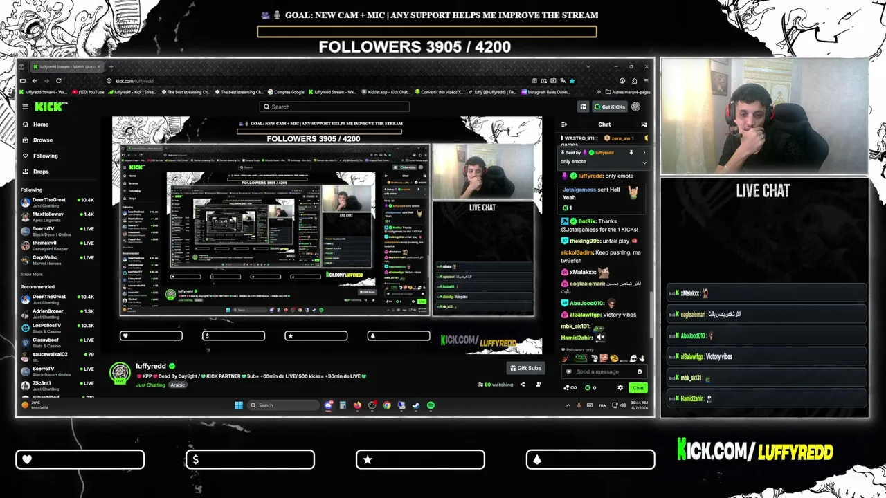Share the stream via share icon

point(523,385)
